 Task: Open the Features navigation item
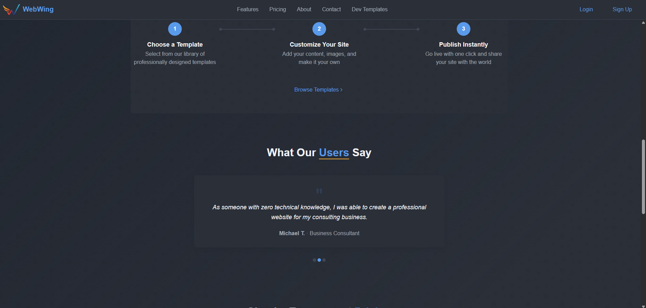point(247,9)
